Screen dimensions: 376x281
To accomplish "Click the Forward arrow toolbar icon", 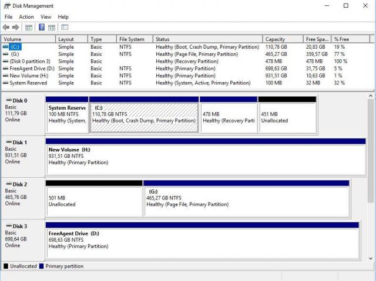I will pyautogui.click(x=16, y=27).
